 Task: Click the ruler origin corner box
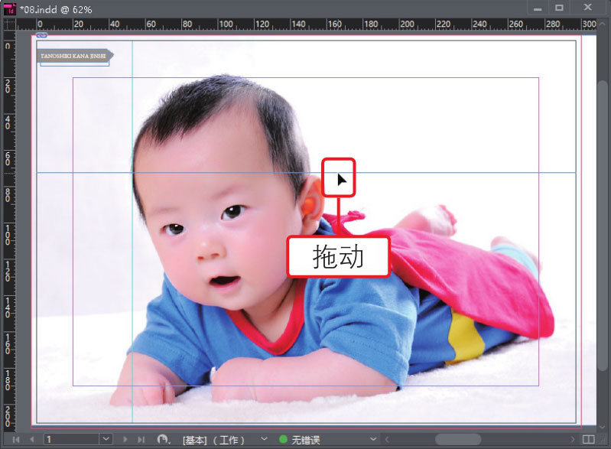click(9, 24)
